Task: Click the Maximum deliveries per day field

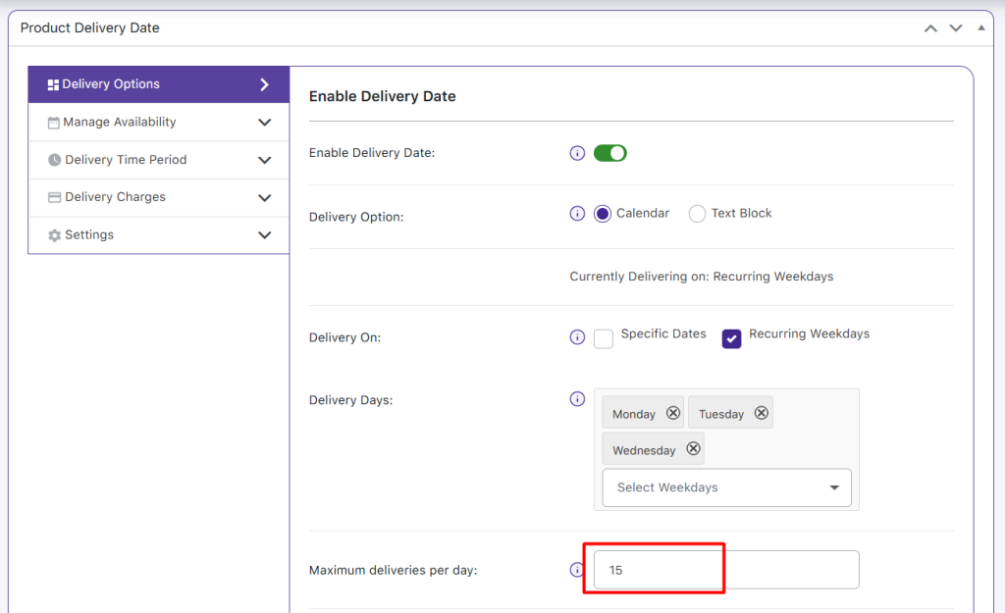Action: (x=726, y=570)
